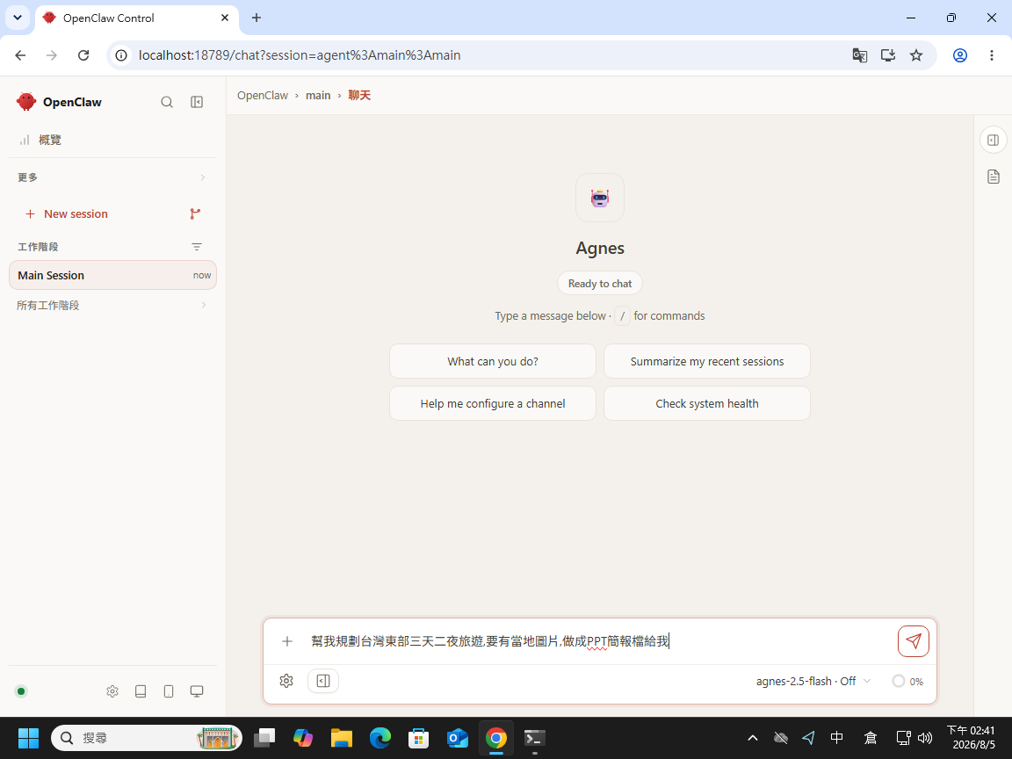Send the message with paper plane button
The height and width of the screenshot is (759, 1012).
pyautogui.click(x=914, y=641)
